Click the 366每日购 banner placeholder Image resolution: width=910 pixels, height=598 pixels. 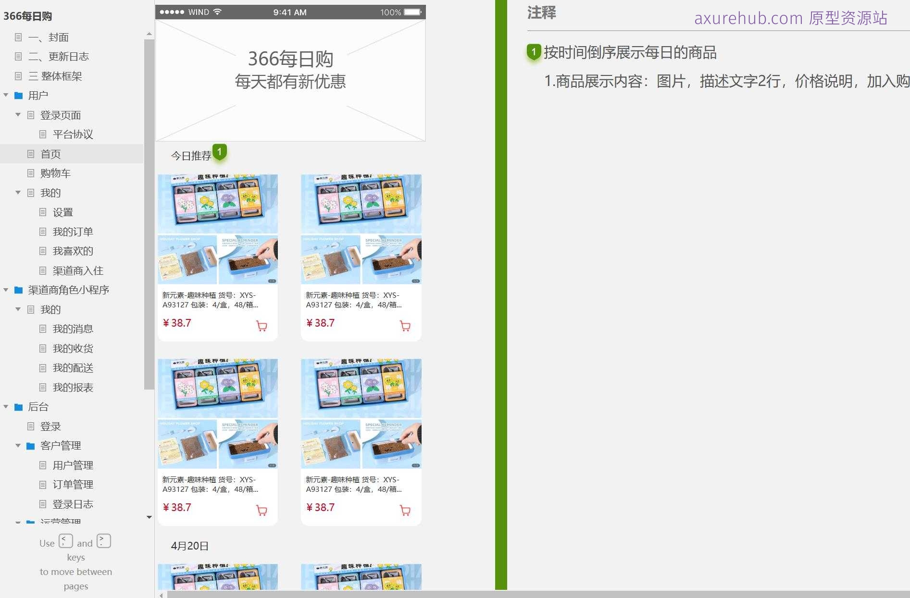tap(290, 80)
